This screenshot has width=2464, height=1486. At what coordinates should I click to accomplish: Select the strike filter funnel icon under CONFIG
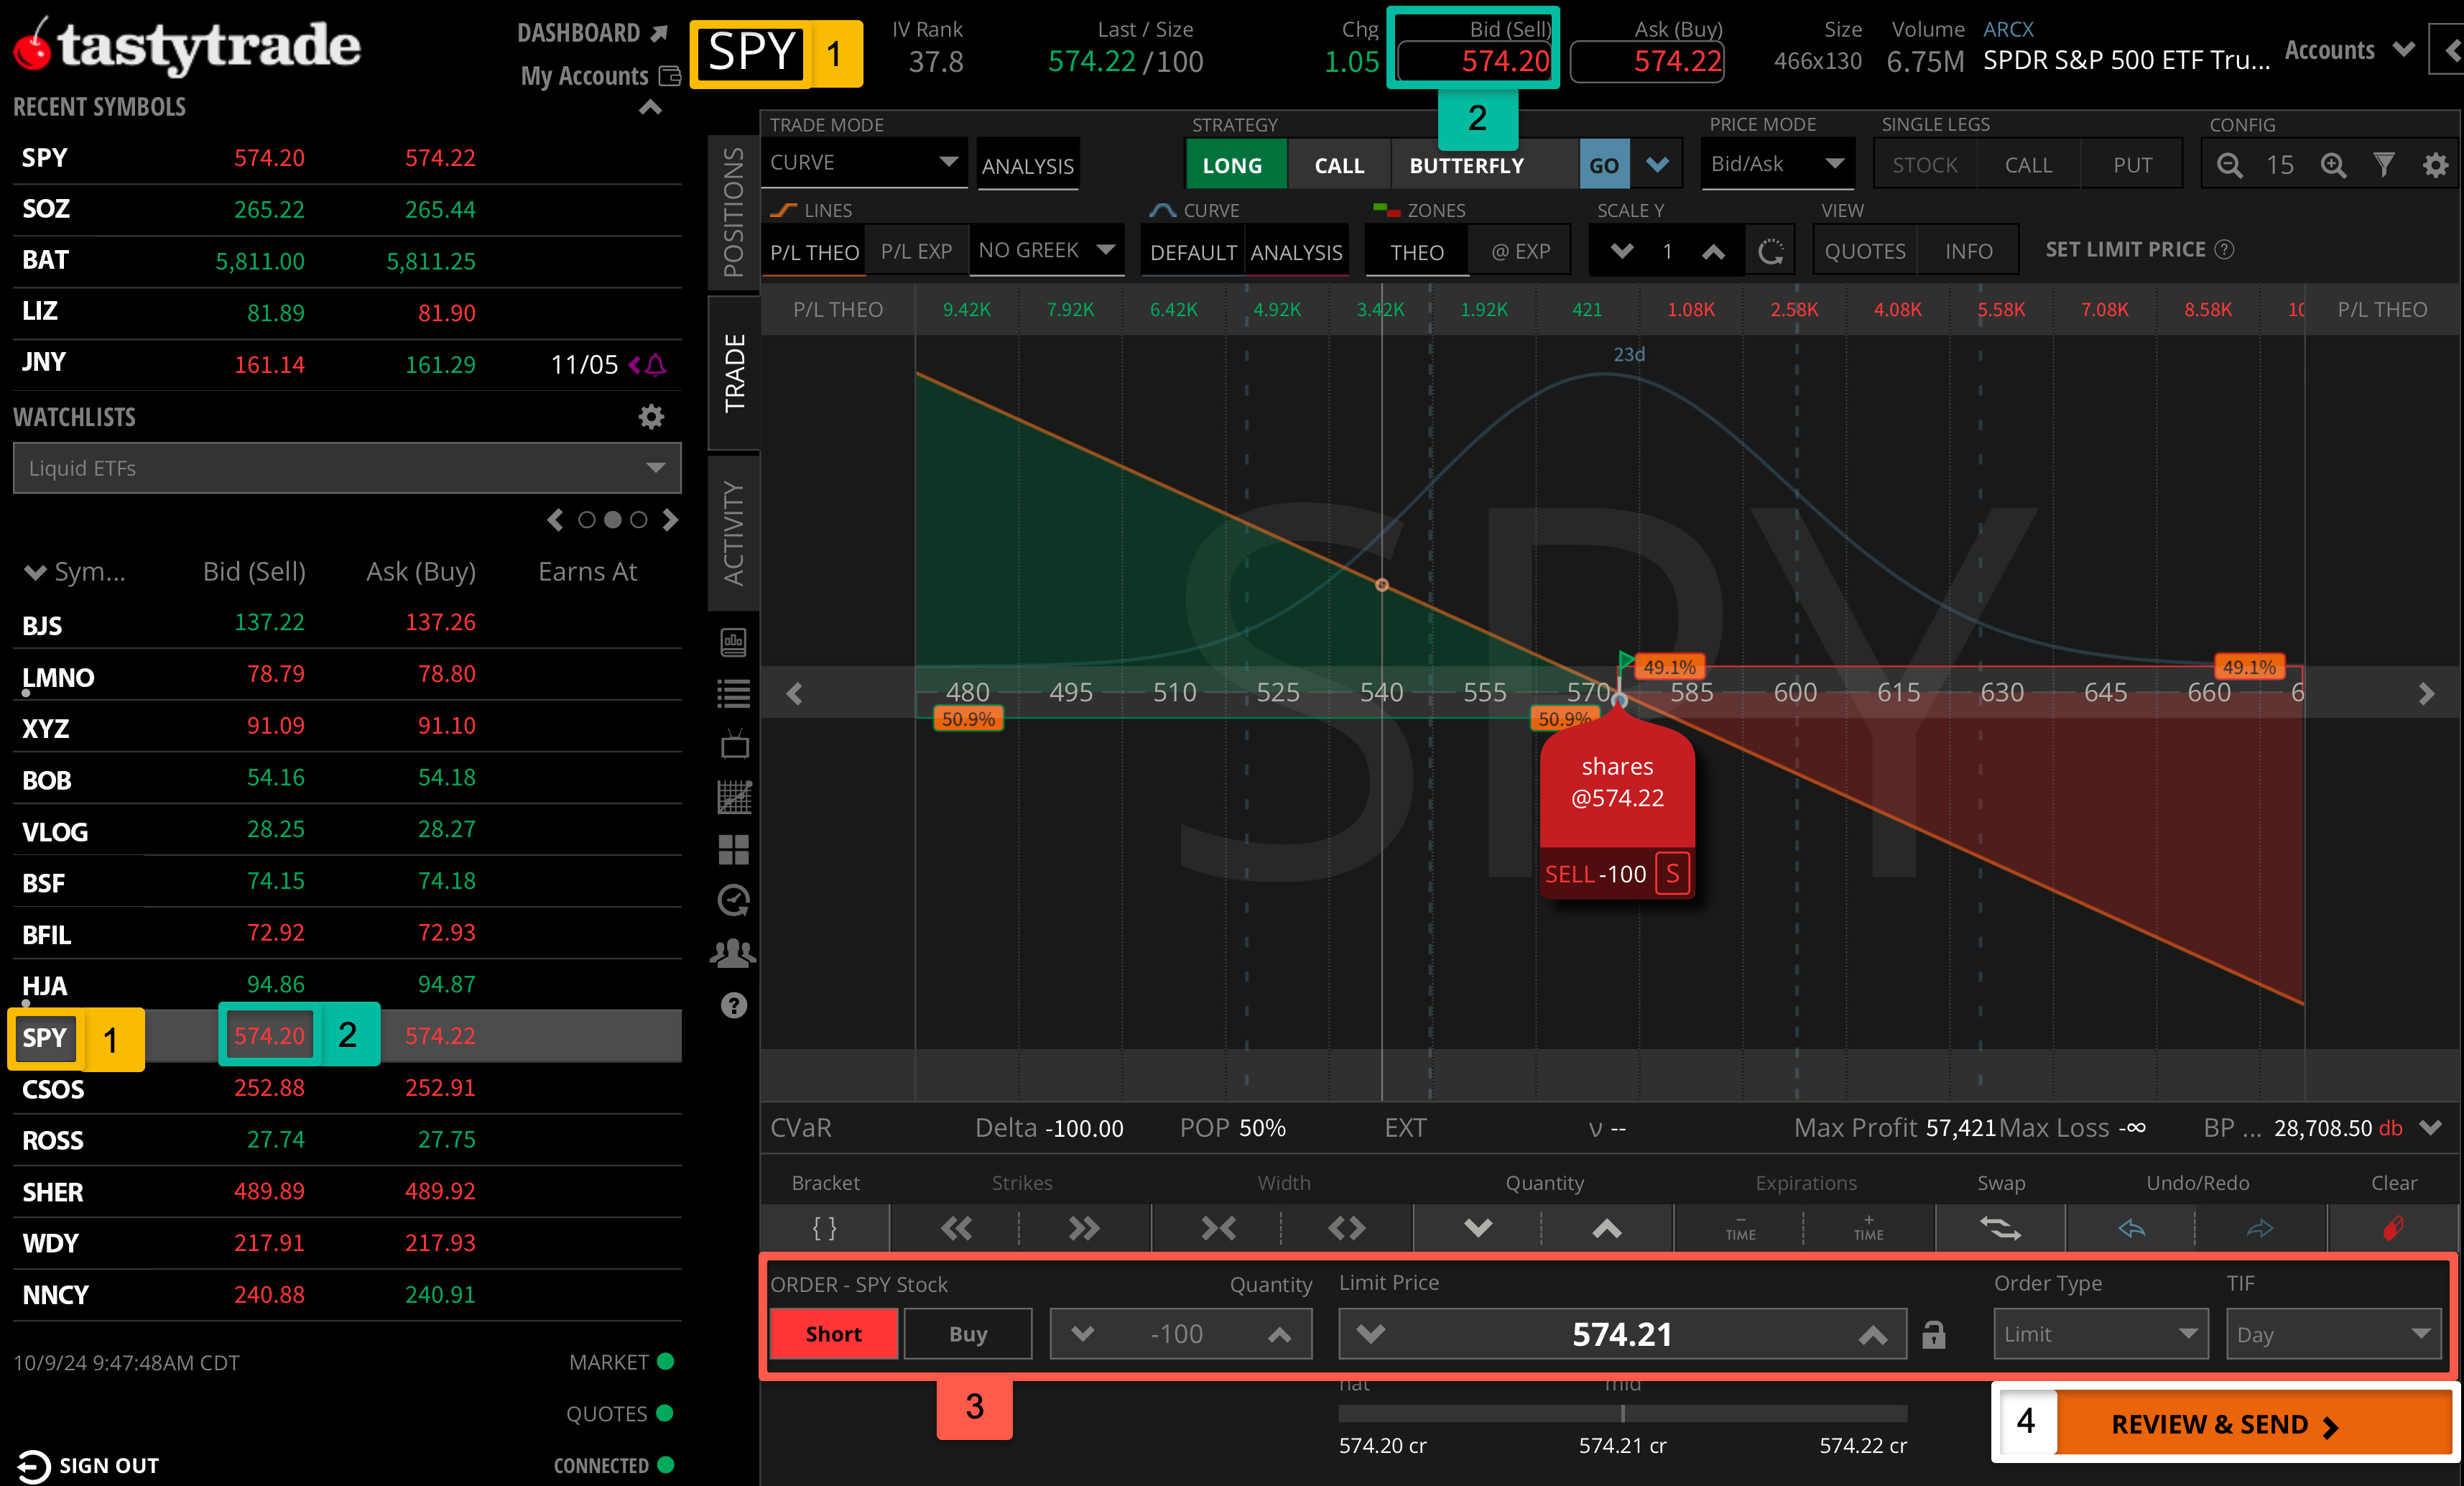tap(2385, 164)
